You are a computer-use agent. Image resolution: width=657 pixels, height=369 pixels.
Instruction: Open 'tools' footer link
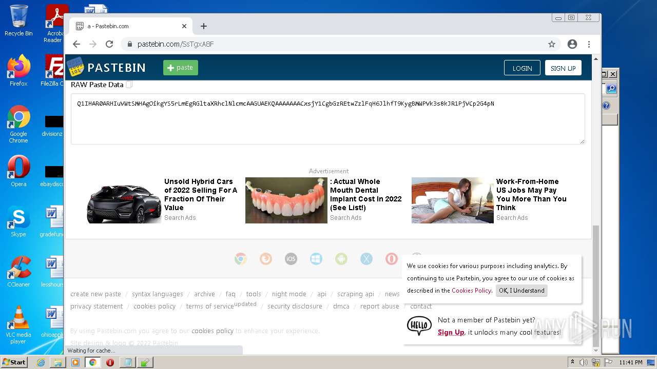click(x=254, y=294)
